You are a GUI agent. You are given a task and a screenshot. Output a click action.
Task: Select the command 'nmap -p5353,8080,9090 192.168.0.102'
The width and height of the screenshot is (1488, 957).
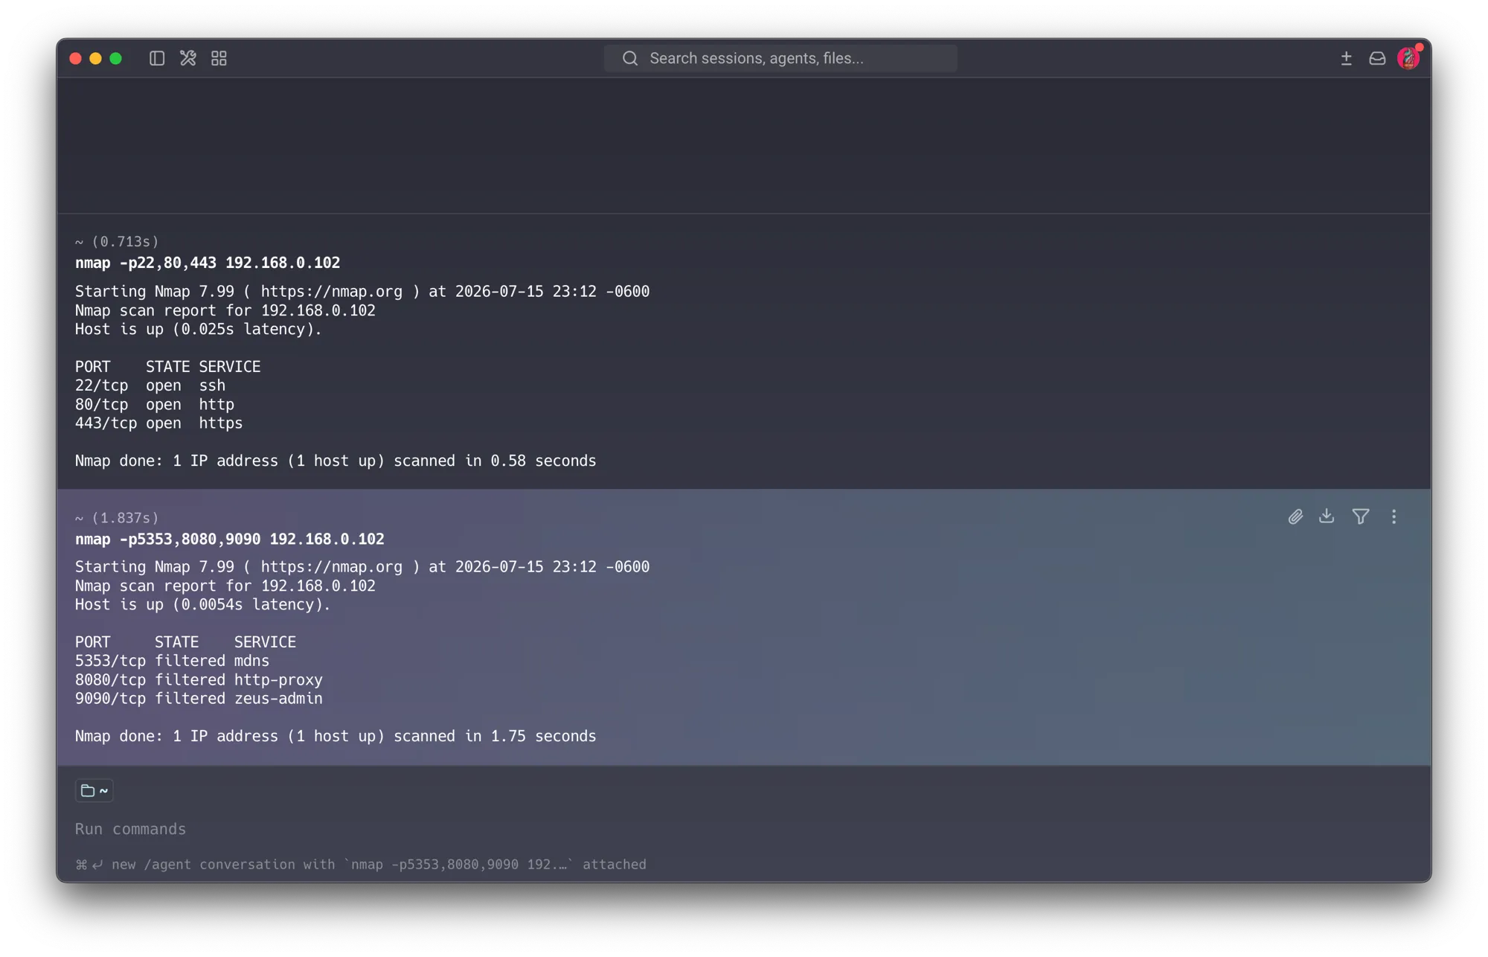(x=230, y=539)
